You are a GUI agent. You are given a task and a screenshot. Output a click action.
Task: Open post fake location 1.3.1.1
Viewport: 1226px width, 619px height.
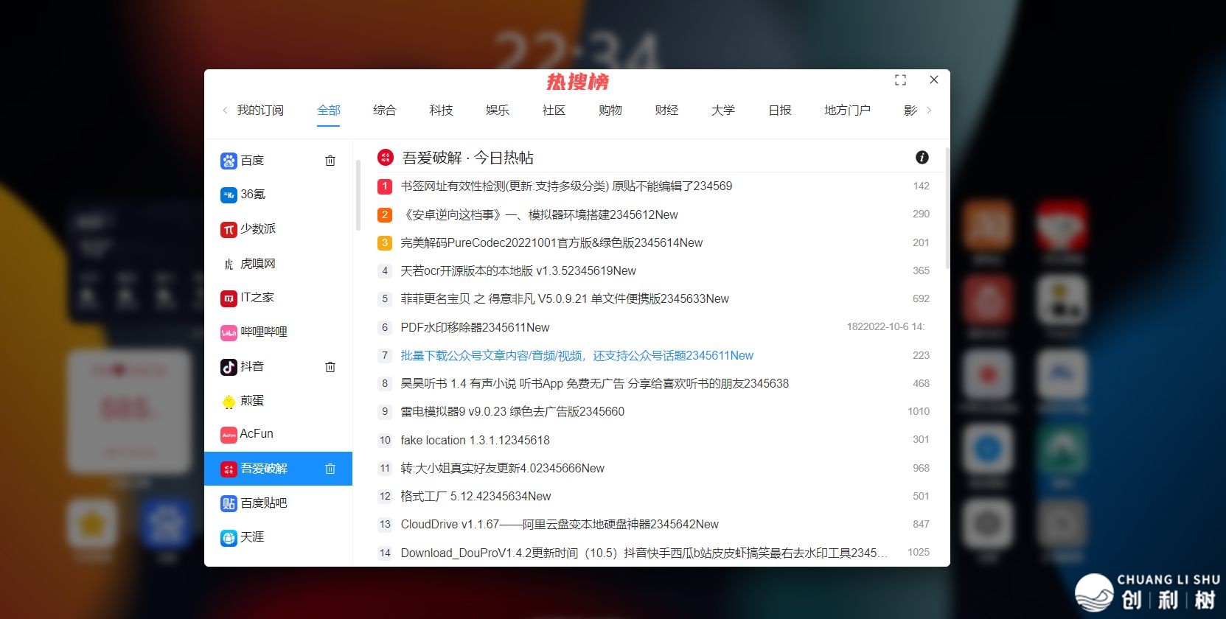[475, 440]
